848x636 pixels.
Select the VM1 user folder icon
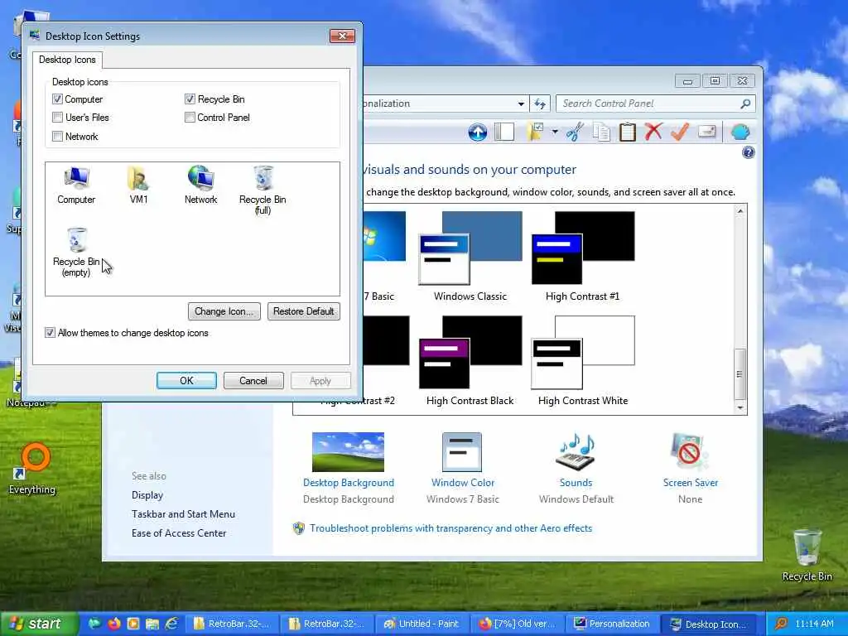[138, 185]
